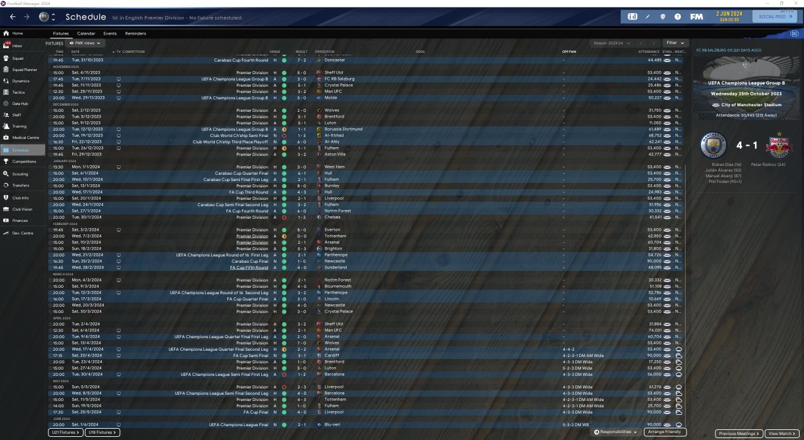Open the Manchester City club badge menu
This screenshot has width=804, height=440.
(43, 16)
